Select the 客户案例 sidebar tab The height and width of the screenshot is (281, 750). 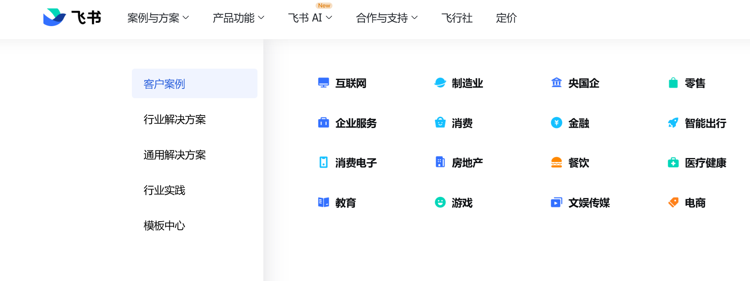pyautogui.click(x=195, y=83)
